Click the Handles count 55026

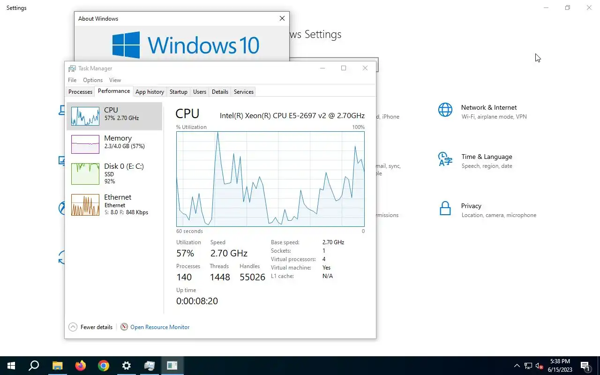point(252,277)
